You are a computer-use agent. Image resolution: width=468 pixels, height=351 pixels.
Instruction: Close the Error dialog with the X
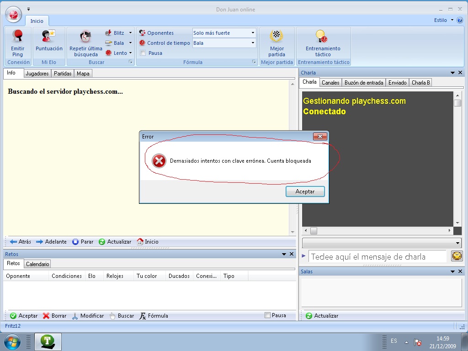(x=320, y=136)
